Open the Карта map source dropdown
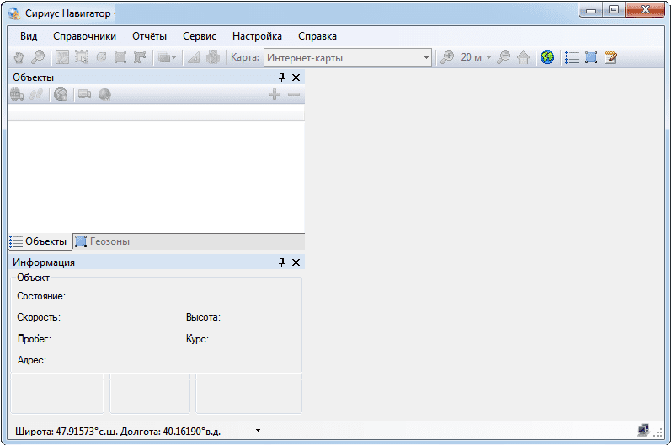Viewport: 672px width, 445px height. (426, 58)
